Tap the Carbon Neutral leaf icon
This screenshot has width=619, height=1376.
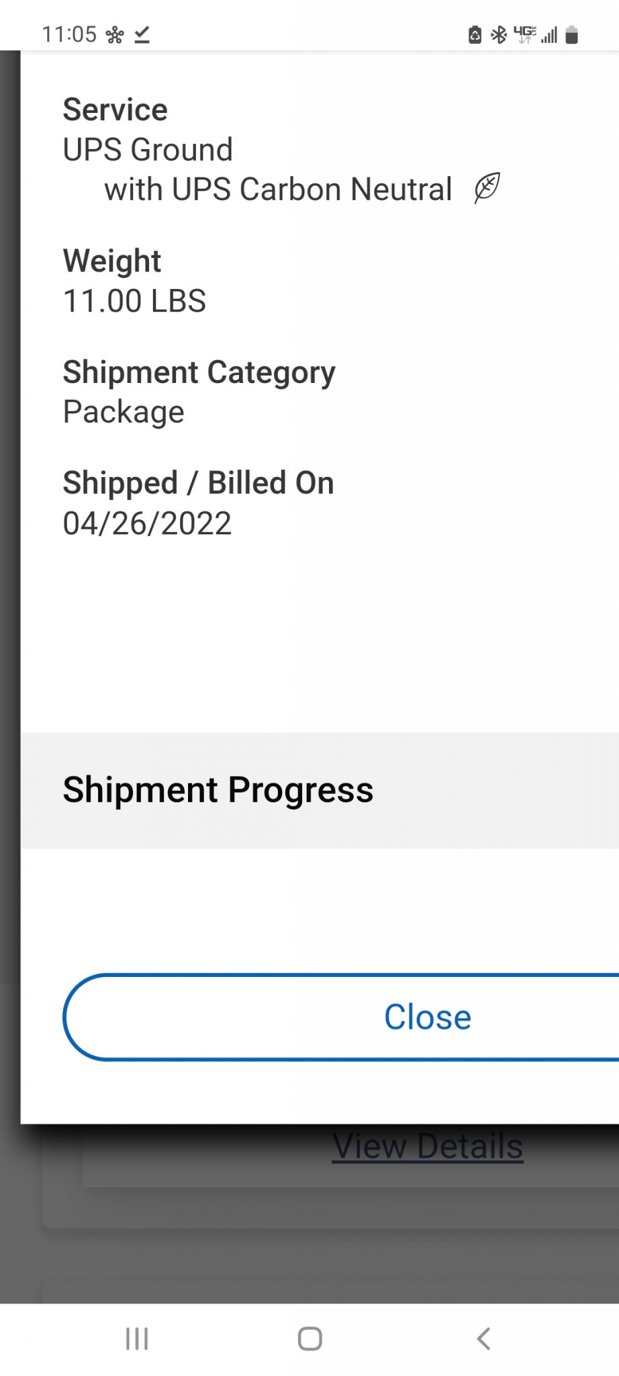[487, 188]
